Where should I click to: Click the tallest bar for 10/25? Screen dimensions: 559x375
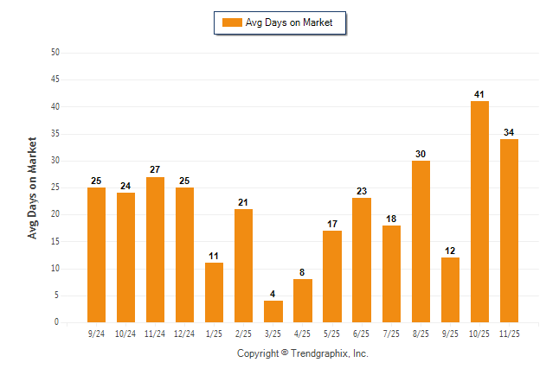(x=479, y=212)
